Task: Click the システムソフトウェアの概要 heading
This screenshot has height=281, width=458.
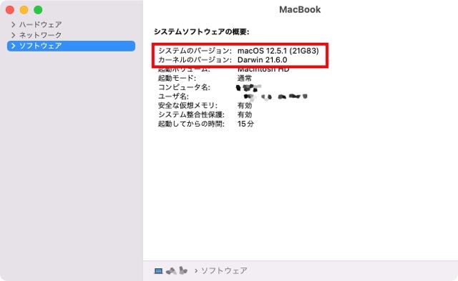Action: pyautogui.click(x=202, y=31)
